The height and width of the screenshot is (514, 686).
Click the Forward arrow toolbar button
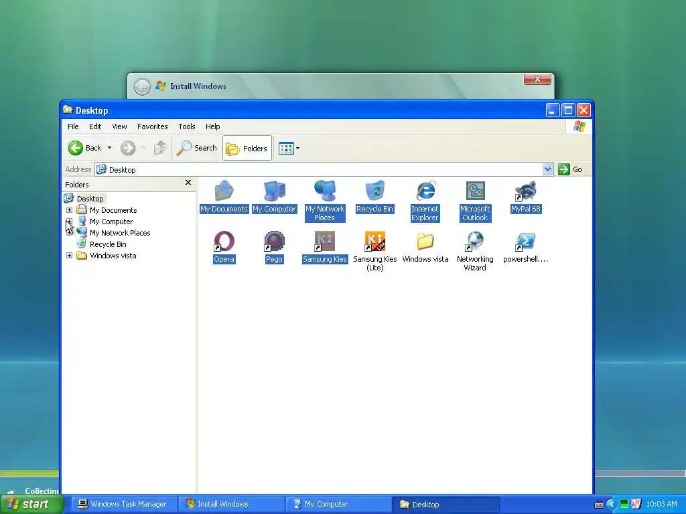[128, 148]
